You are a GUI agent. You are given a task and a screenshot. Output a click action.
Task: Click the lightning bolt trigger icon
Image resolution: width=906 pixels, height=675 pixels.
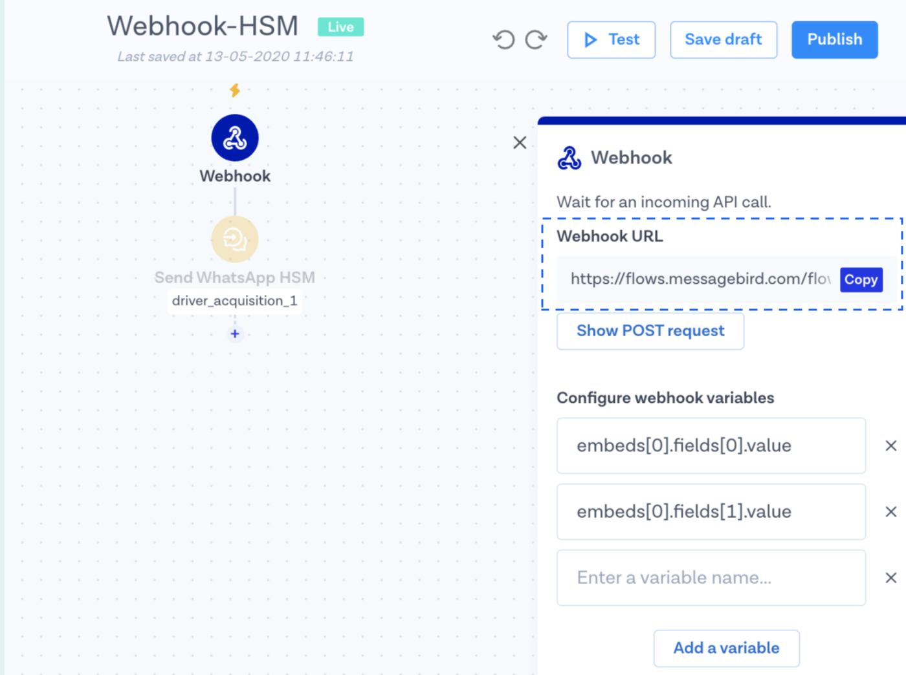[x=235, y=90]
